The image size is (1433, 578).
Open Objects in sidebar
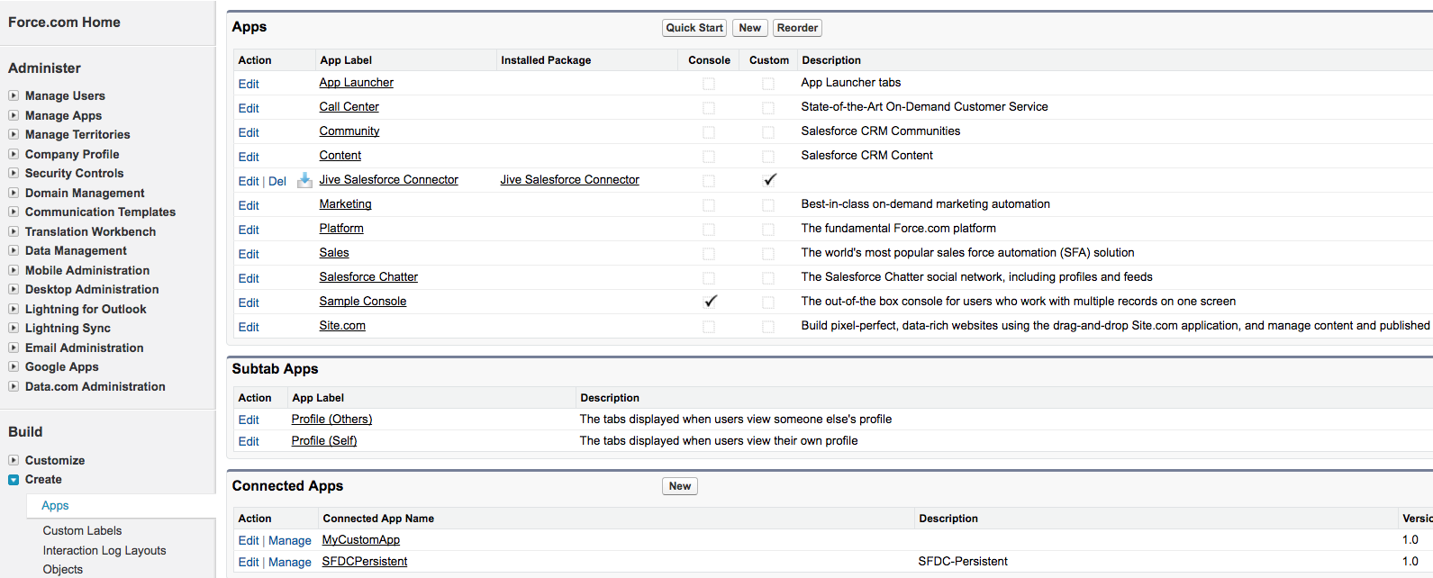pyautogui.click(x=63, y=570)
